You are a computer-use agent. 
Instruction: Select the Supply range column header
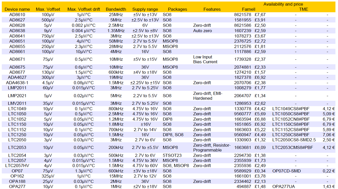coord(145,9)
